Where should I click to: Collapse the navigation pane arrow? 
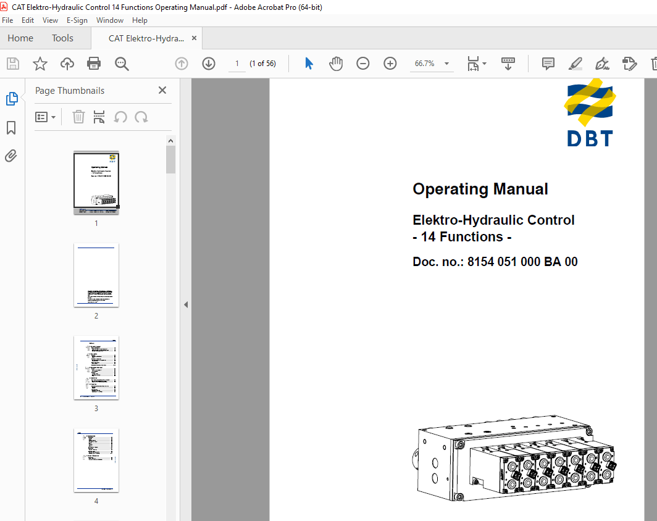click(x=186, y=304)
